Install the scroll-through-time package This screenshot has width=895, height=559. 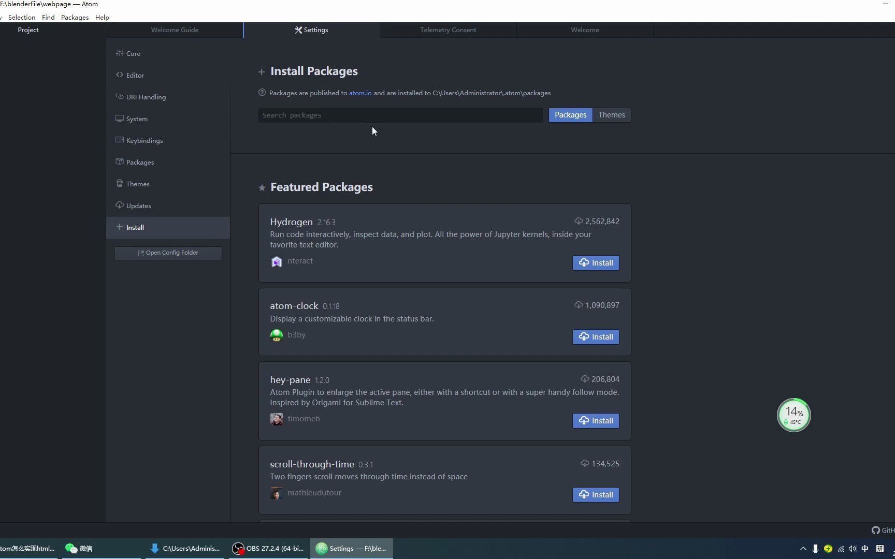596,495
